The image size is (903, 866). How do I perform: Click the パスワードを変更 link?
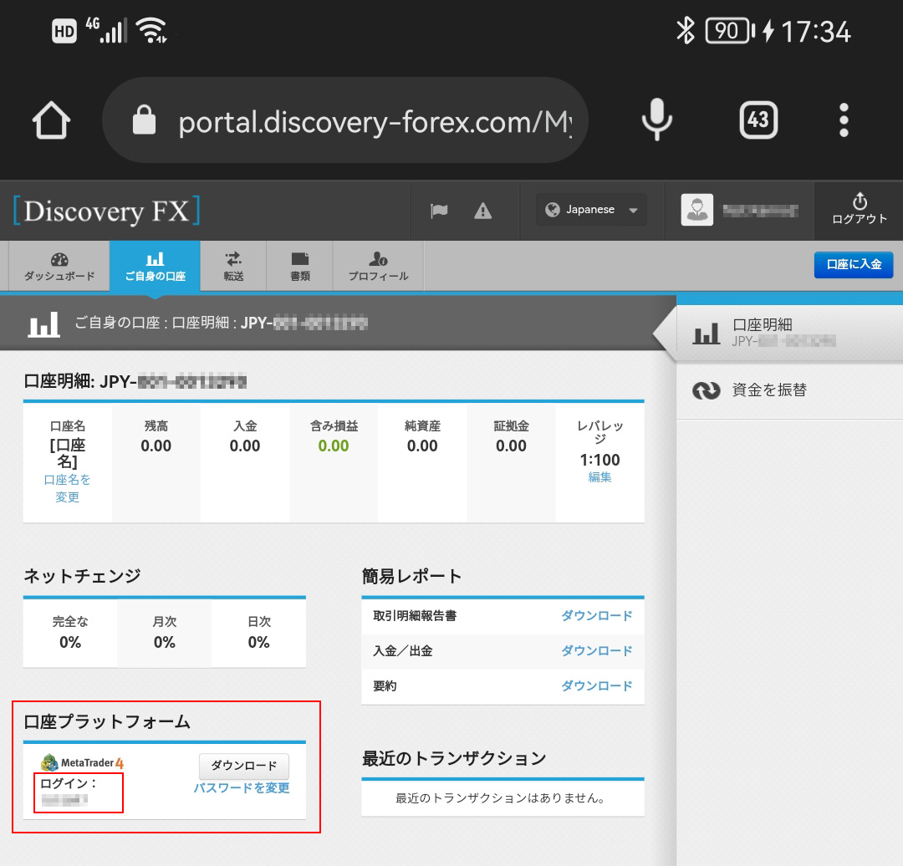pos(242,788)
